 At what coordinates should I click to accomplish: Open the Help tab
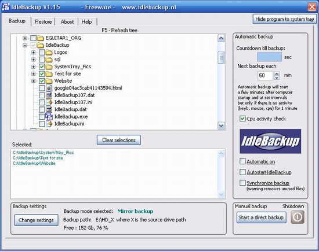click(x=86, y=22)
